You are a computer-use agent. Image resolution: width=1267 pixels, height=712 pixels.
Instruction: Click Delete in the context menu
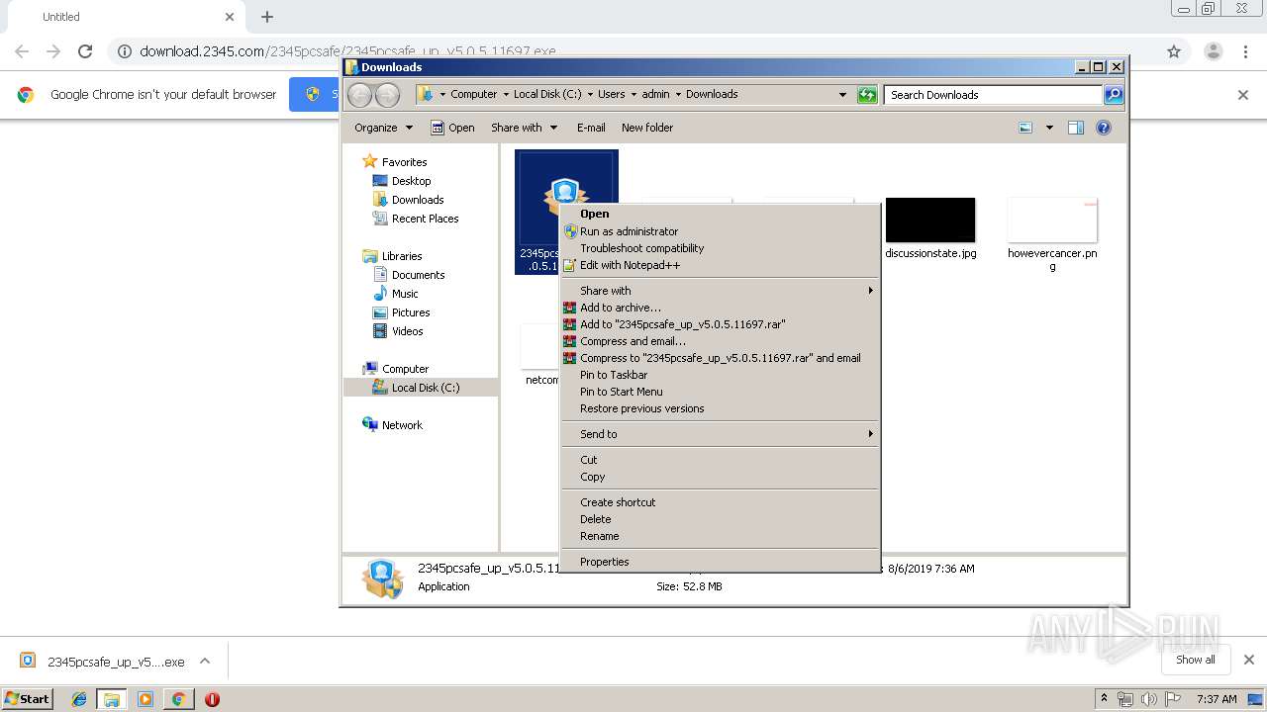point(720,519)
